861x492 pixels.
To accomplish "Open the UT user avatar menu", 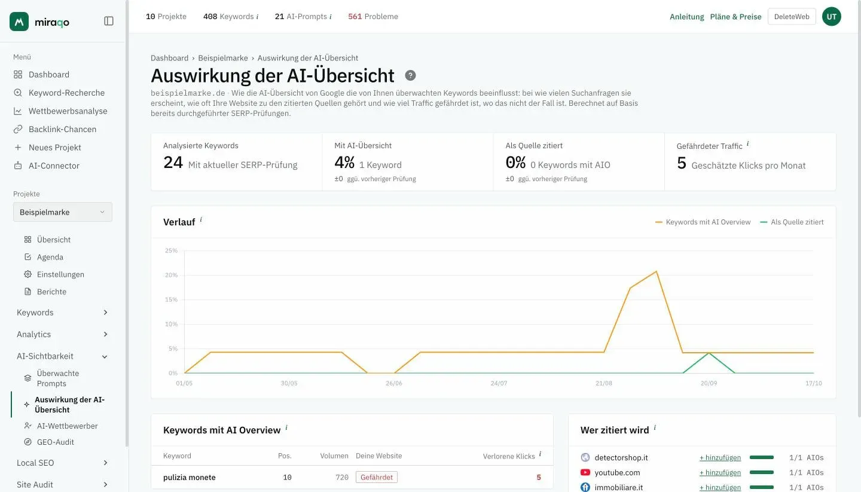I will coord(832,17).
